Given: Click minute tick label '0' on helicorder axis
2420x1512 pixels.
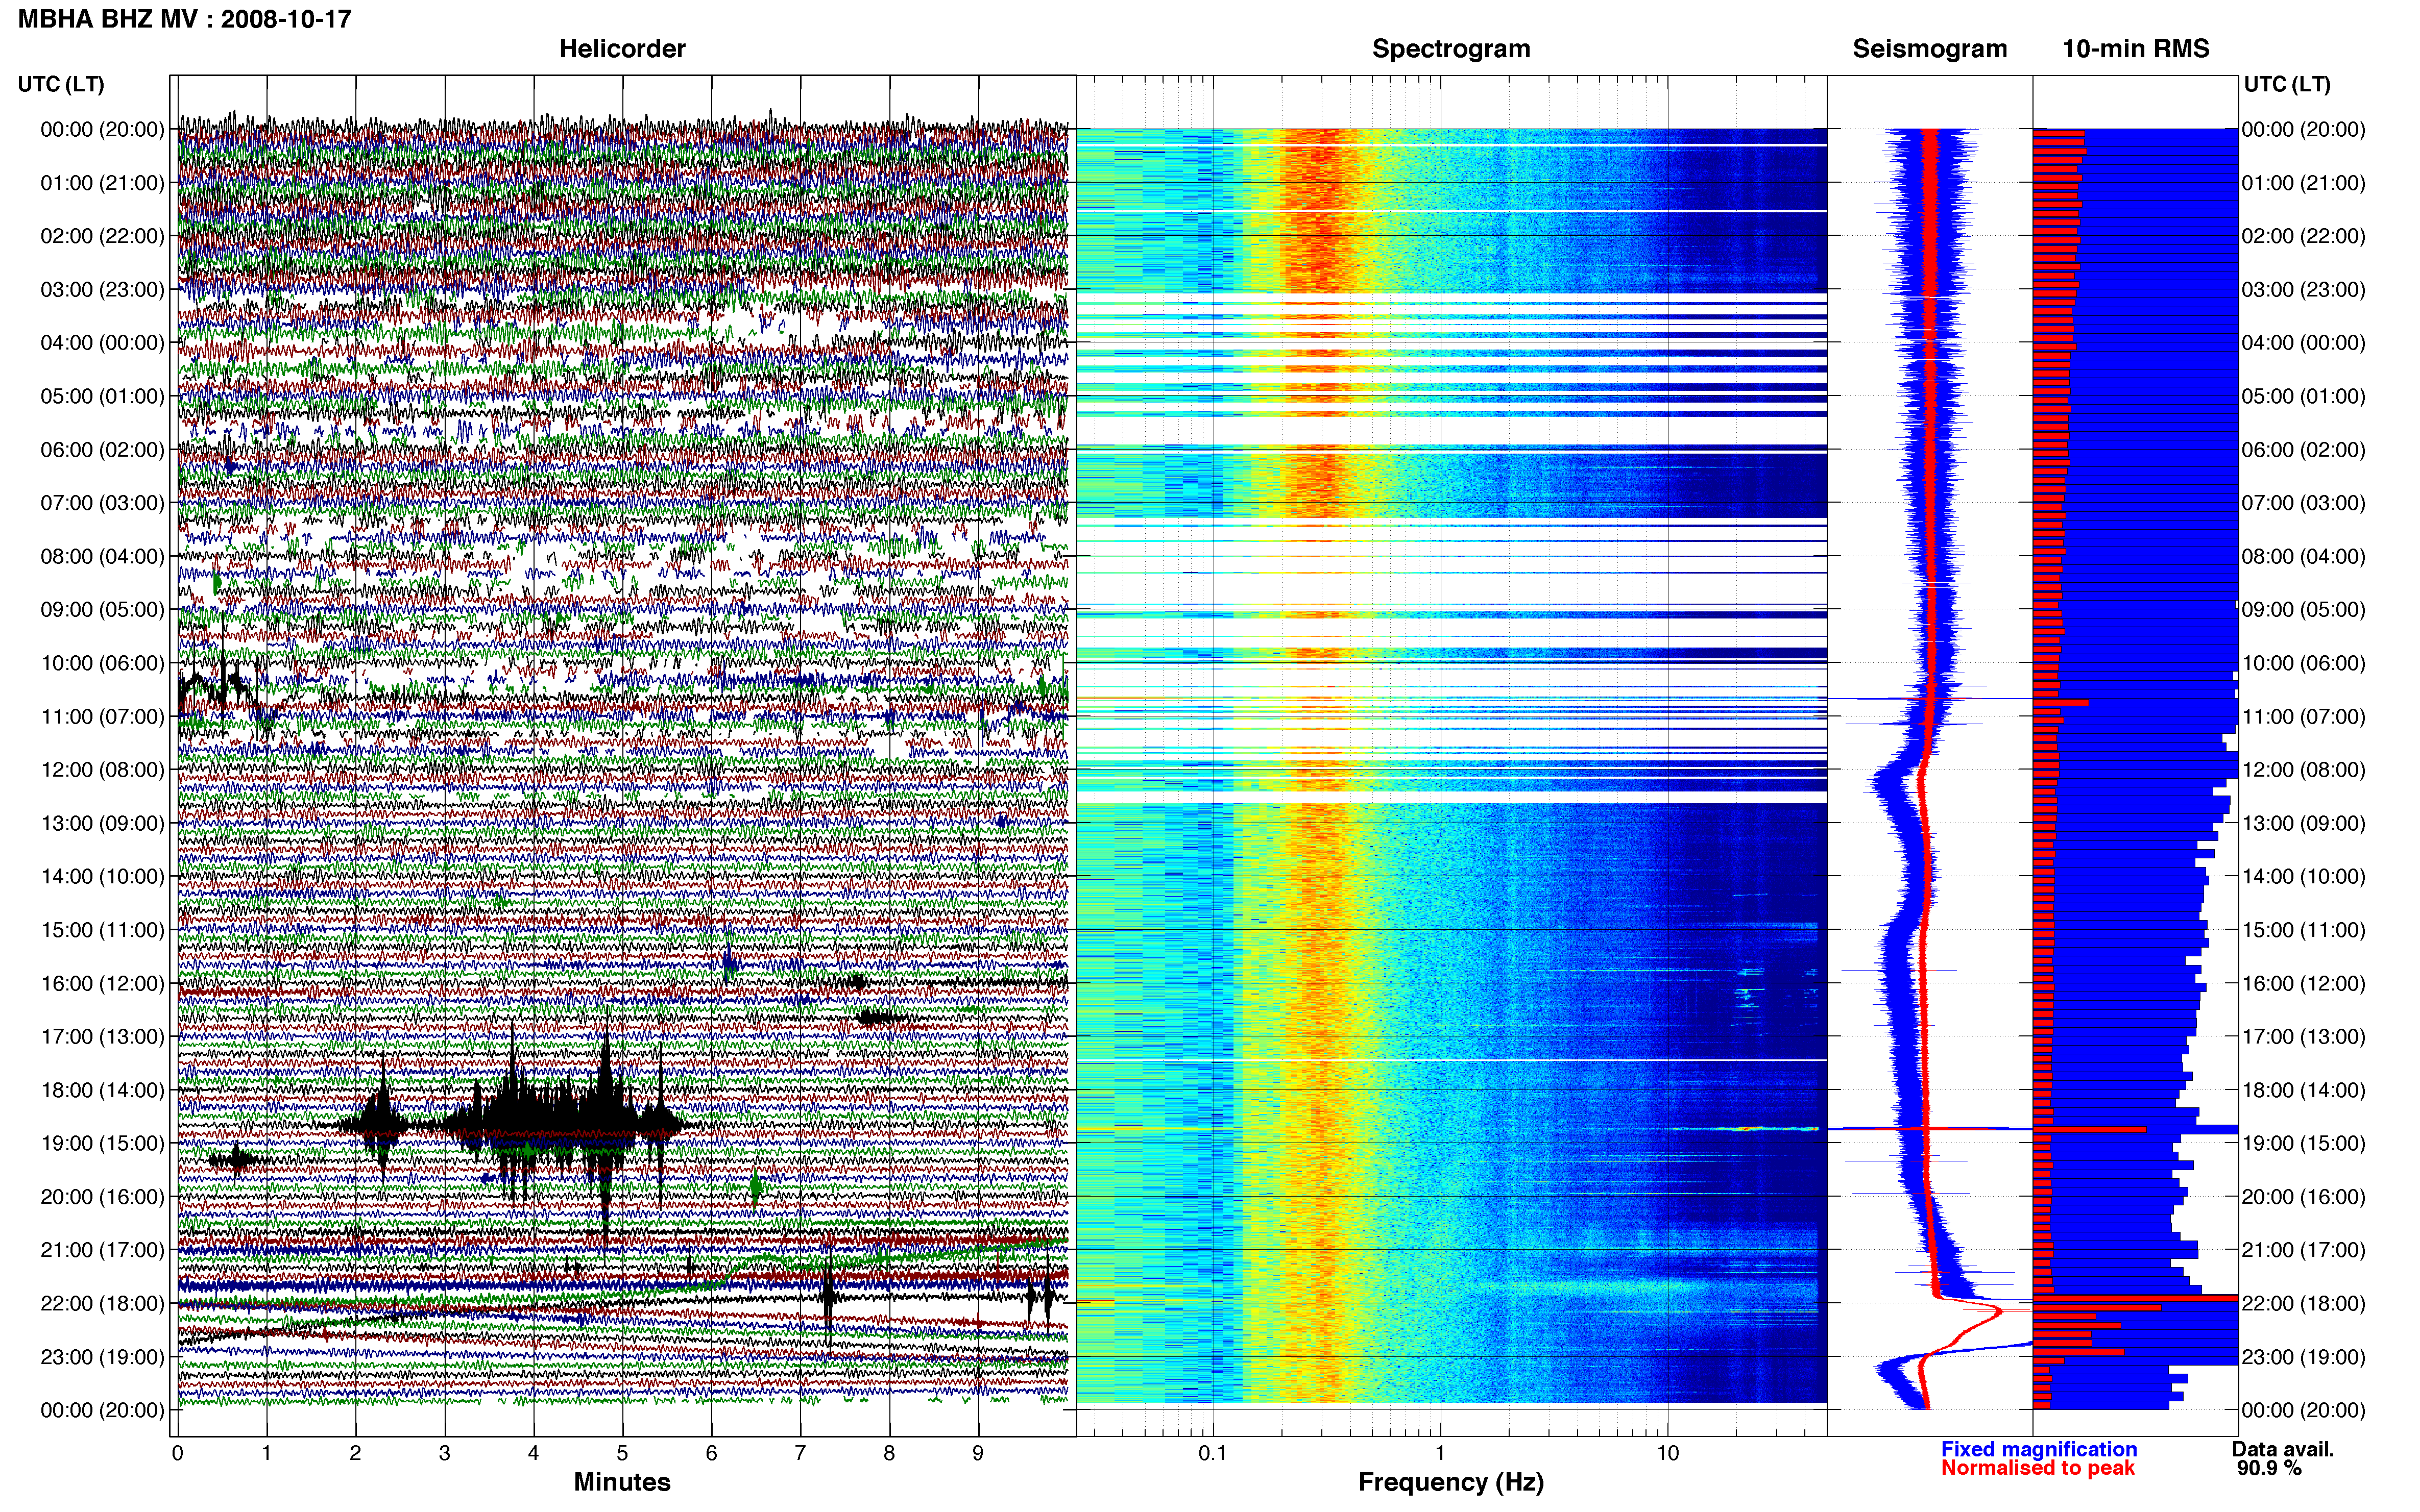Looking at the screenshot, I should coord(177,1453).
